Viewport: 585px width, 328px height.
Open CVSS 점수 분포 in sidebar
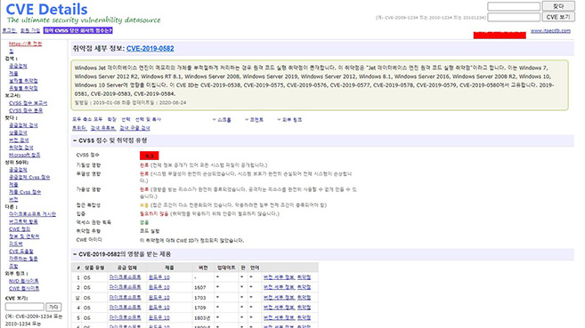coord(26,110)
